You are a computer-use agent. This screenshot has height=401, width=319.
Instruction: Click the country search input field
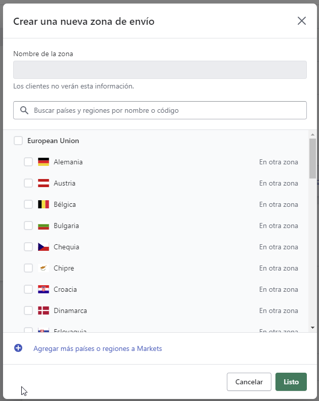click(x=167, y=110)
